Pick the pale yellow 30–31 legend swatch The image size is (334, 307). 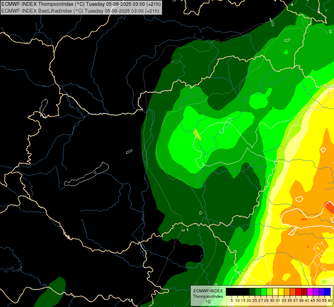point(275,292)
